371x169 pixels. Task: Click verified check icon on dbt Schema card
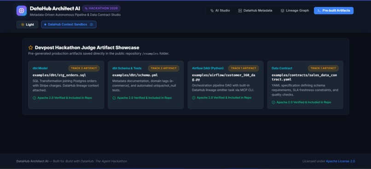coord(114,98)
